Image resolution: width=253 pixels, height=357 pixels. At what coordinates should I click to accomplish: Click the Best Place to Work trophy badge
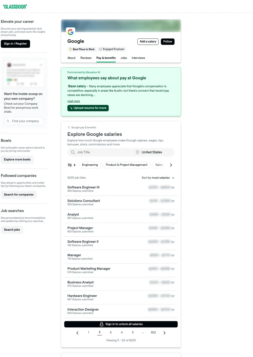pos(82,49)
